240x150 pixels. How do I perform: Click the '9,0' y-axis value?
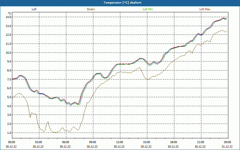pyautogui.click(x=9, y=61)
